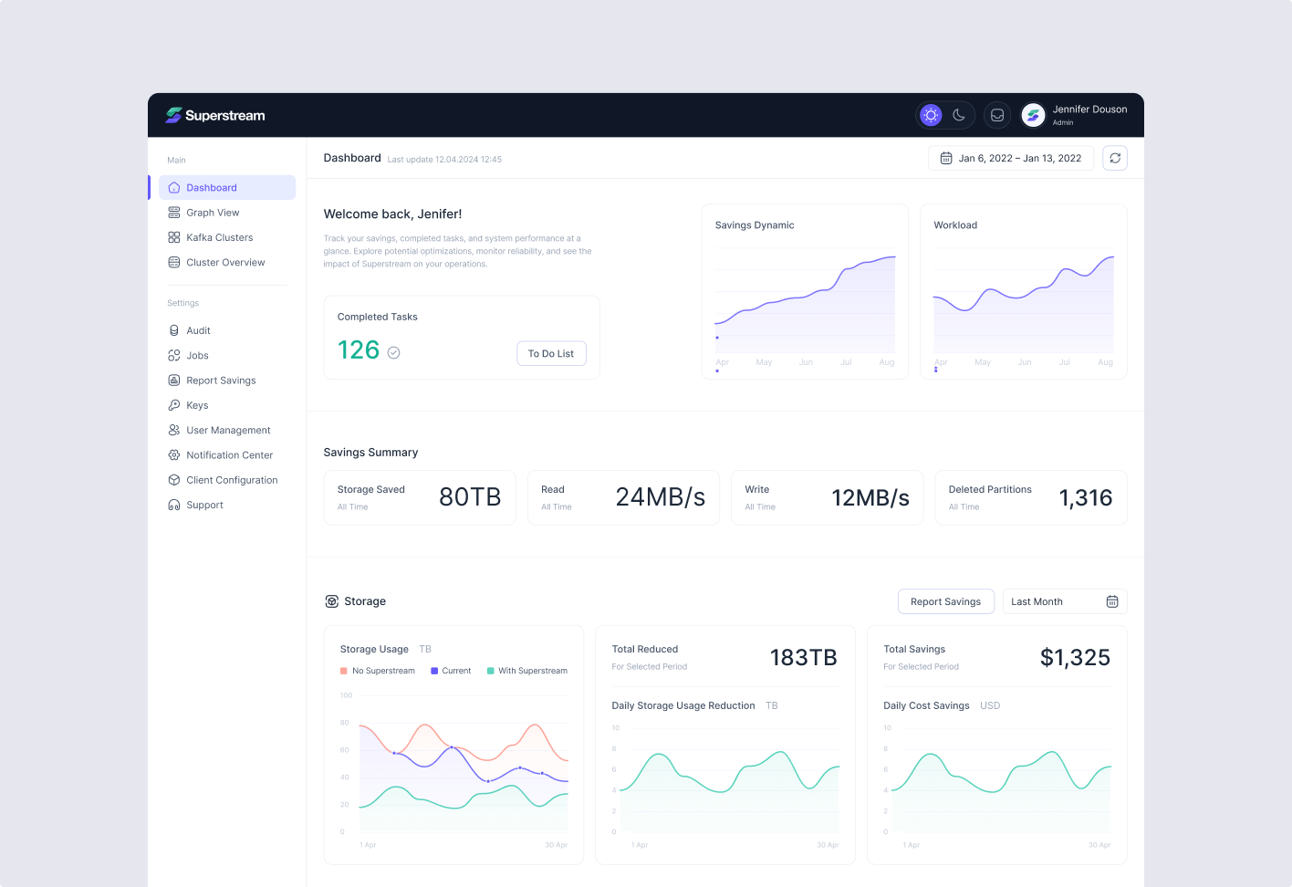The image size is (1292, 887).
Task: Click Total Savings $1,325 value
Action: pos(1075,658)
